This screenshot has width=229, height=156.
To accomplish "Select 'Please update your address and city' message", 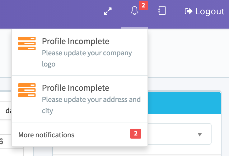I will (91, 105).
